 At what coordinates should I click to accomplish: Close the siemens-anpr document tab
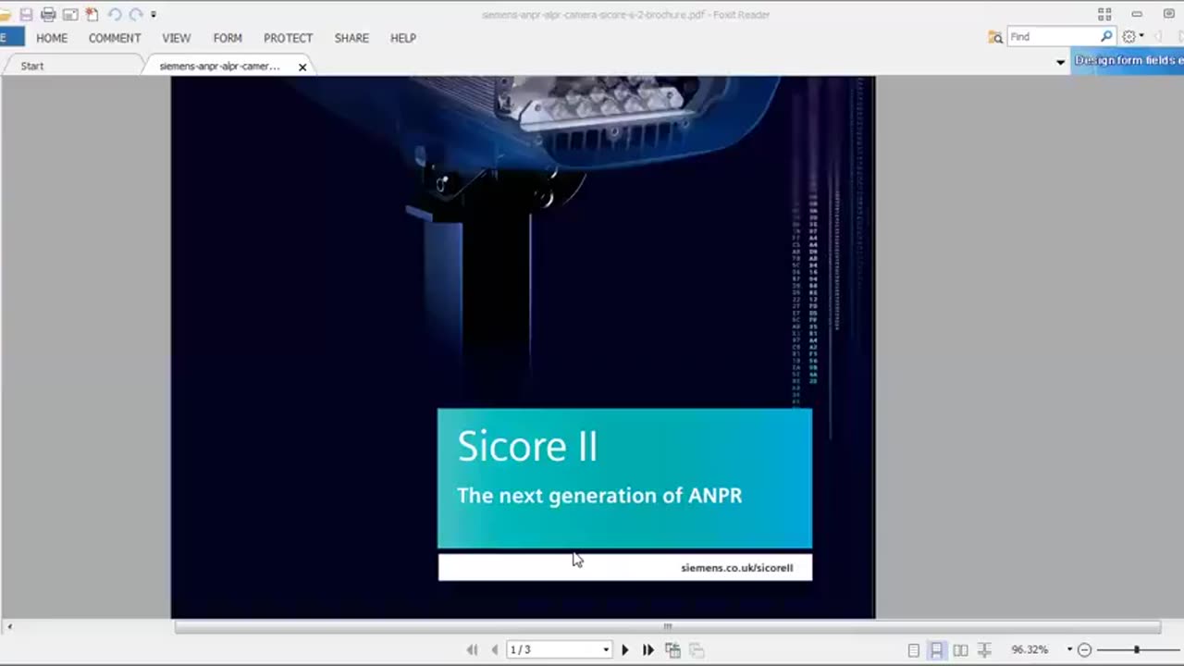pos(302,67)
